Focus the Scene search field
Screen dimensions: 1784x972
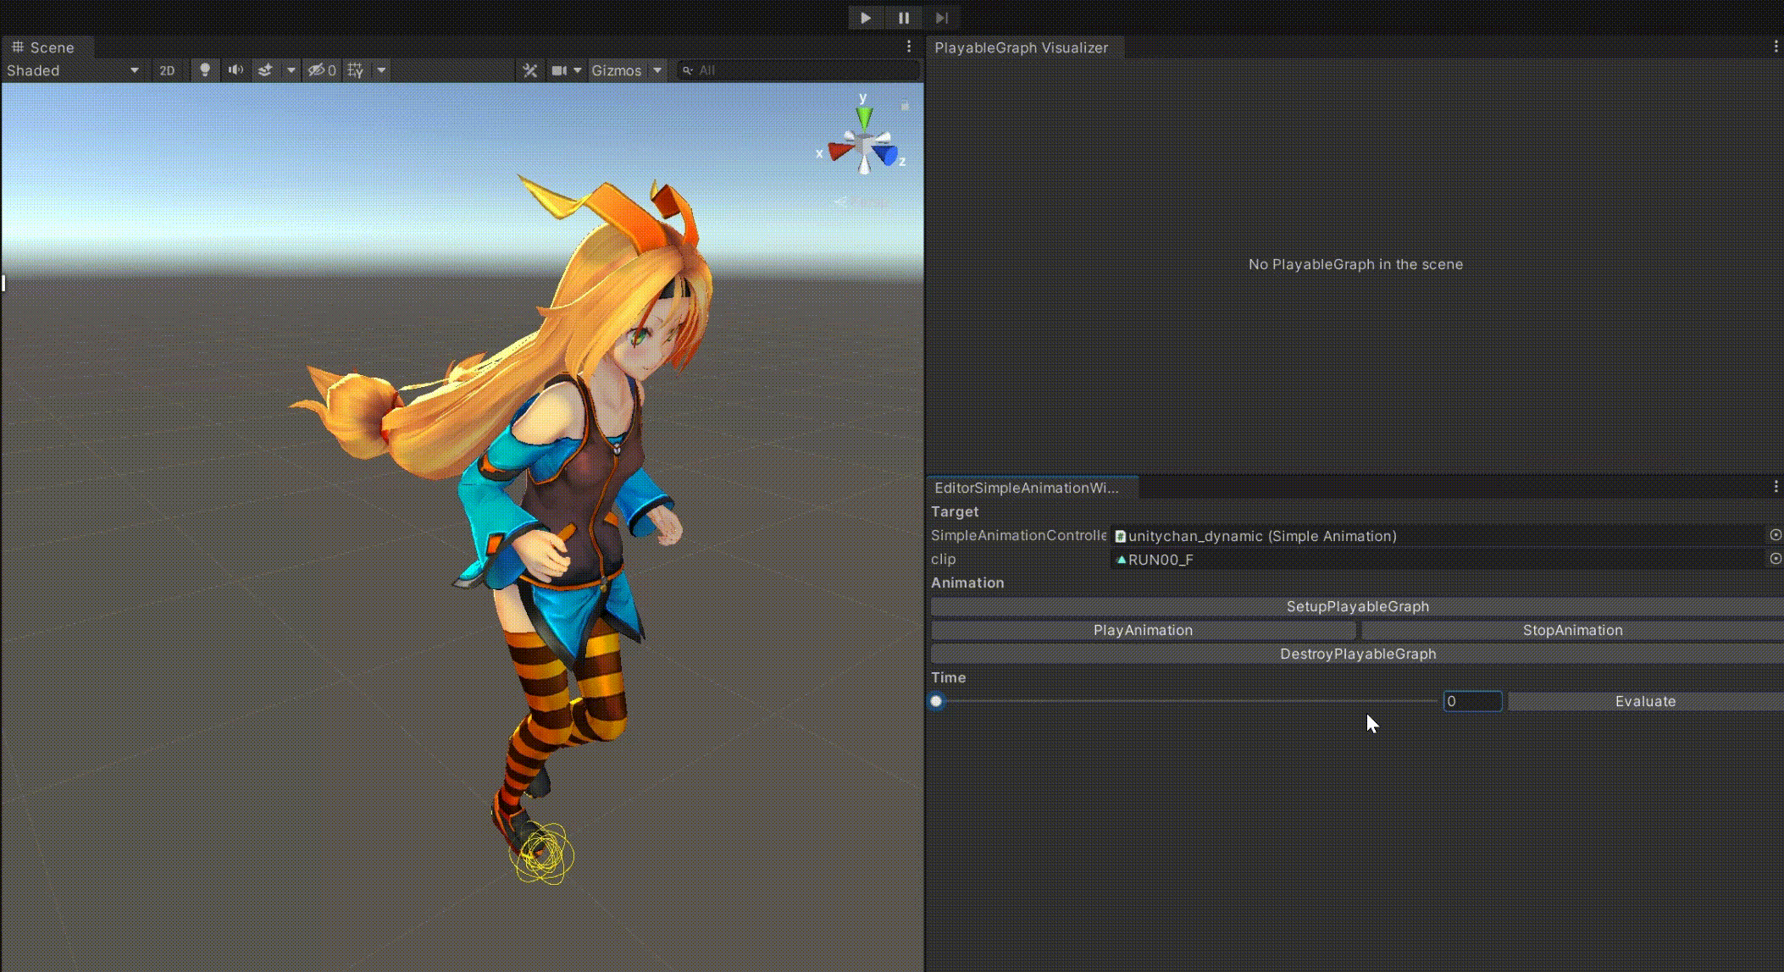pos(798,70)
